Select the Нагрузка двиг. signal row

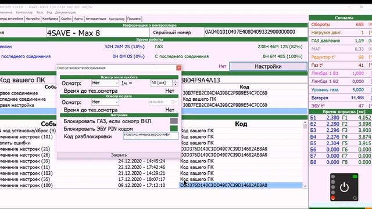coord(340,33)
